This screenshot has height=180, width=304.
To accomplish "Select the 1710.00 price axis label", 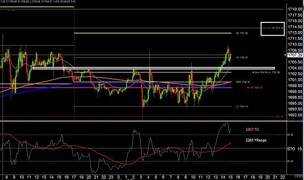I will (x=295, y=44).
